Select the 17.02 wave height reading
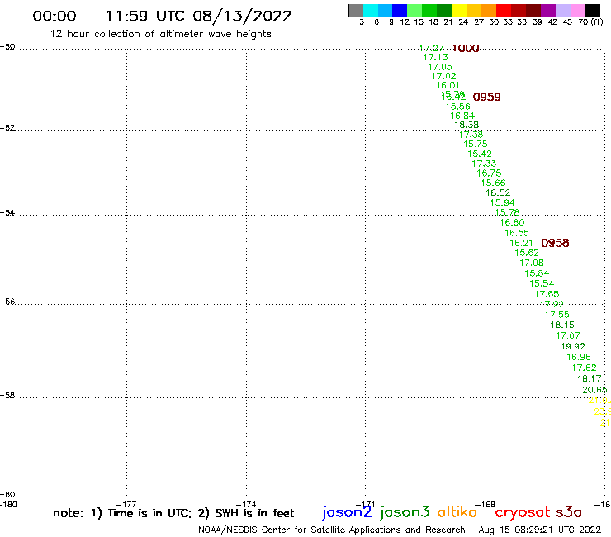This screenshot has width=611, height=537. click(x=444, y=76)
